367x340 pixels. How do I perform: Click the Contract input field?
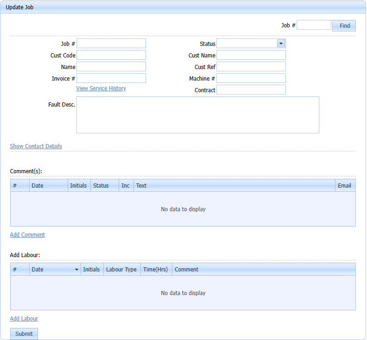(251, 90)
